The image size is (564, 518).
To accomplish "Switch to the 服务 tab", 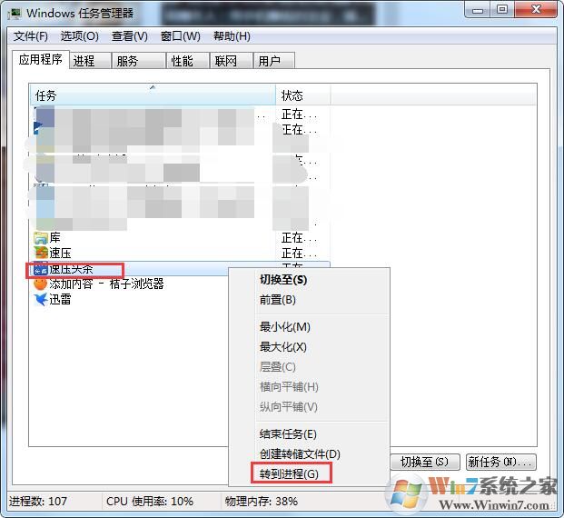I will point(138,61).
